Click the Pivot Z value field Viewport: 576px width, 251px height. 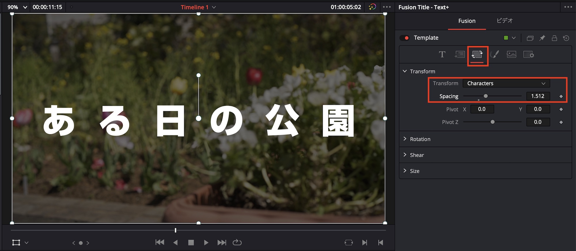coord(538,122)
